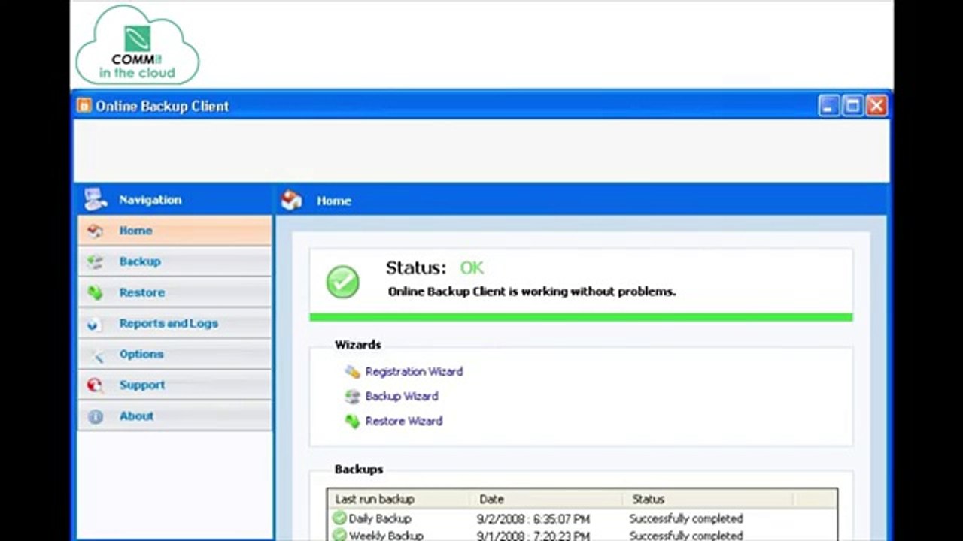This screenshot has height=541, width=963.
Task: Click the Weekly Backup success check icon
Action: [339, 535]
